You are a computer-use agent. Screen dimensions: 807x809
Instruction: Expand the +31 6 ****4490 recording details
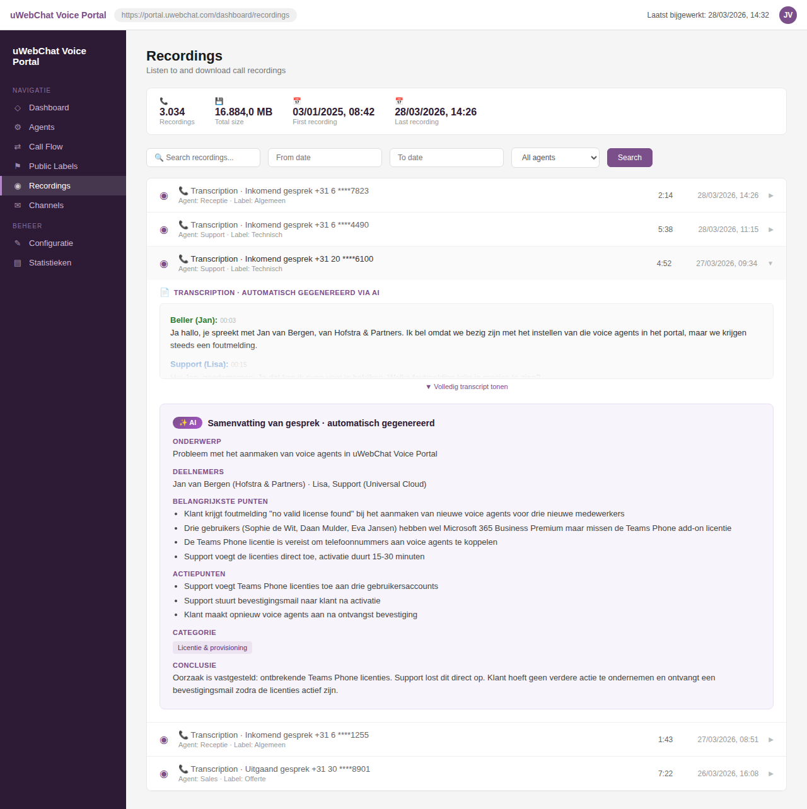click(770, 230)
